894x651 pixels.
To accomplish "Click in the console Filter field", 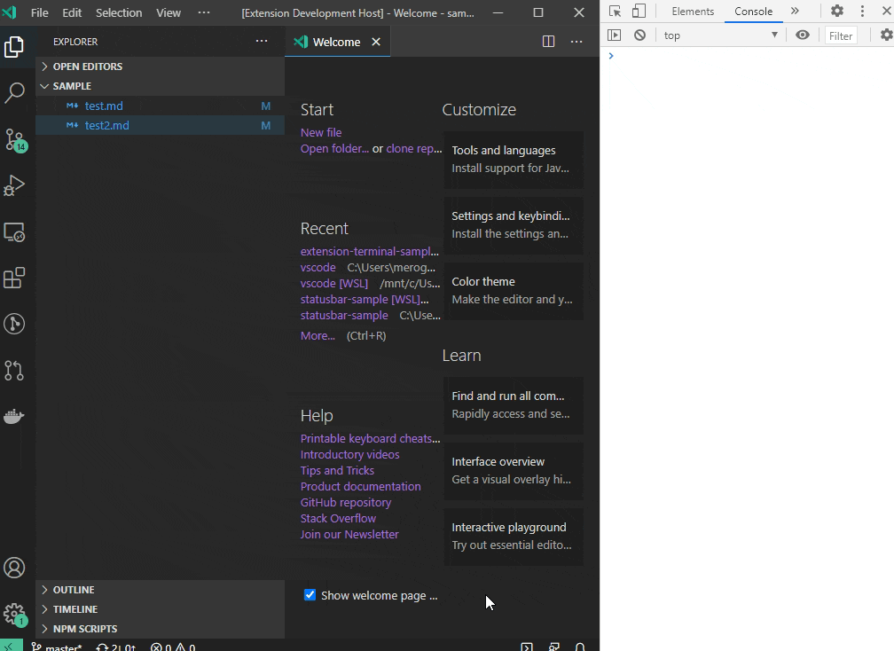I will pyautogui.click(x=841, y=35).
